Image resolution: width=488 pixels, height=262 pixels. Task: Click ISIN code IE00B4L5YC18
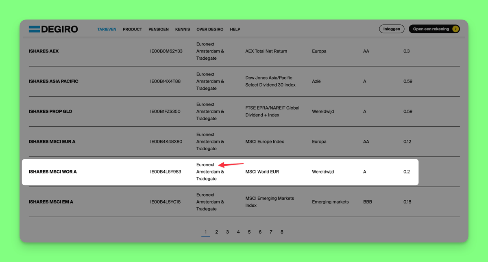[x=165, y=202]
